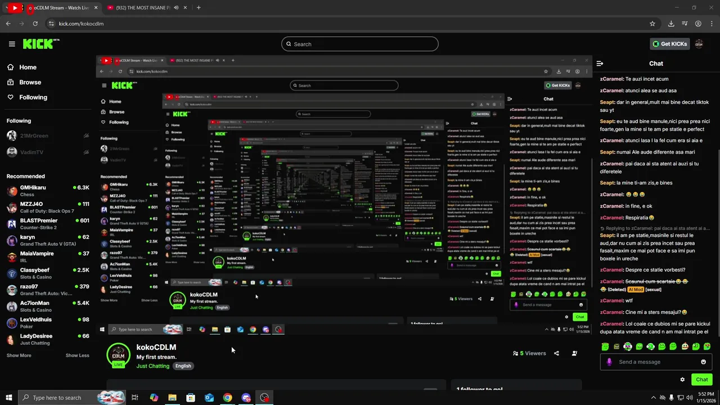Open chat settings gear beside Chat button

(682, 380)
